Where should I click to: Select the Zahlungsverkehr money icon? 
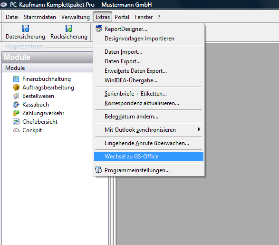(x=16, y=113)
